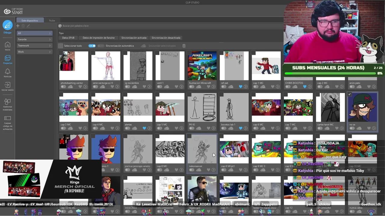Switch to Este dispositivo tab
The height and width of the screenshot is (216, 385).
tap(30, 20)
